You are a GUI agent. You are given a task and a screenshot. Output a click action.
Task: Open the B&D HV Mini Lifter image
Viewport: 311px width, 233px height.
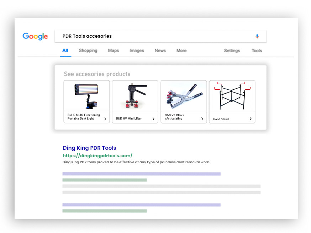tap(135, 96)
